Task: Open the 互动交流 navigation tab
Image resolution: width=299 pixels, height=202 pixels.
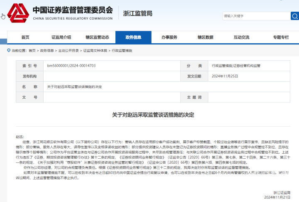Action: (241, 37)
